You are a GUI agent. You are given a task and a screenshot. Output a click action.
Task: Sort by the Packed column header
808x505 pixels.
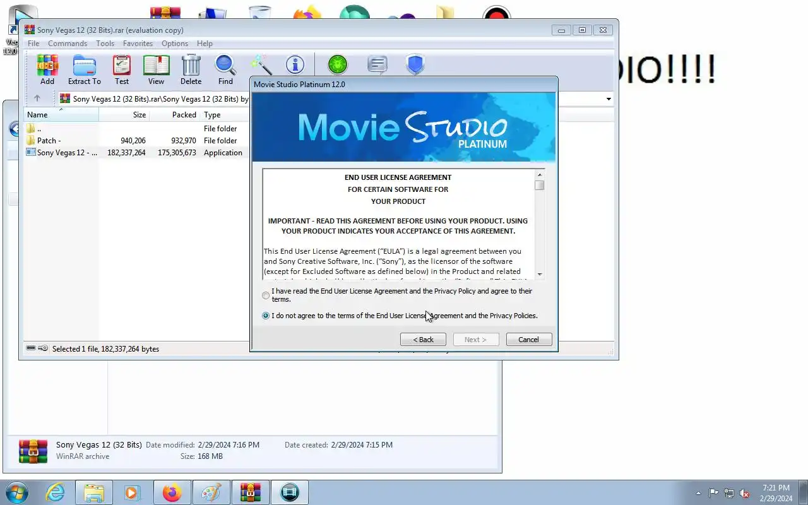point(175,115)
